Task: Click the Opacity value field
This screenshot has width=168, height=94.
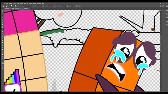Action: (39, 6)
